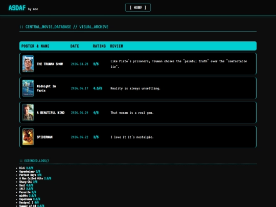Select the A Beautiful Mind date value
Viewport: 276px width, 207px height.
click(79, 112)
